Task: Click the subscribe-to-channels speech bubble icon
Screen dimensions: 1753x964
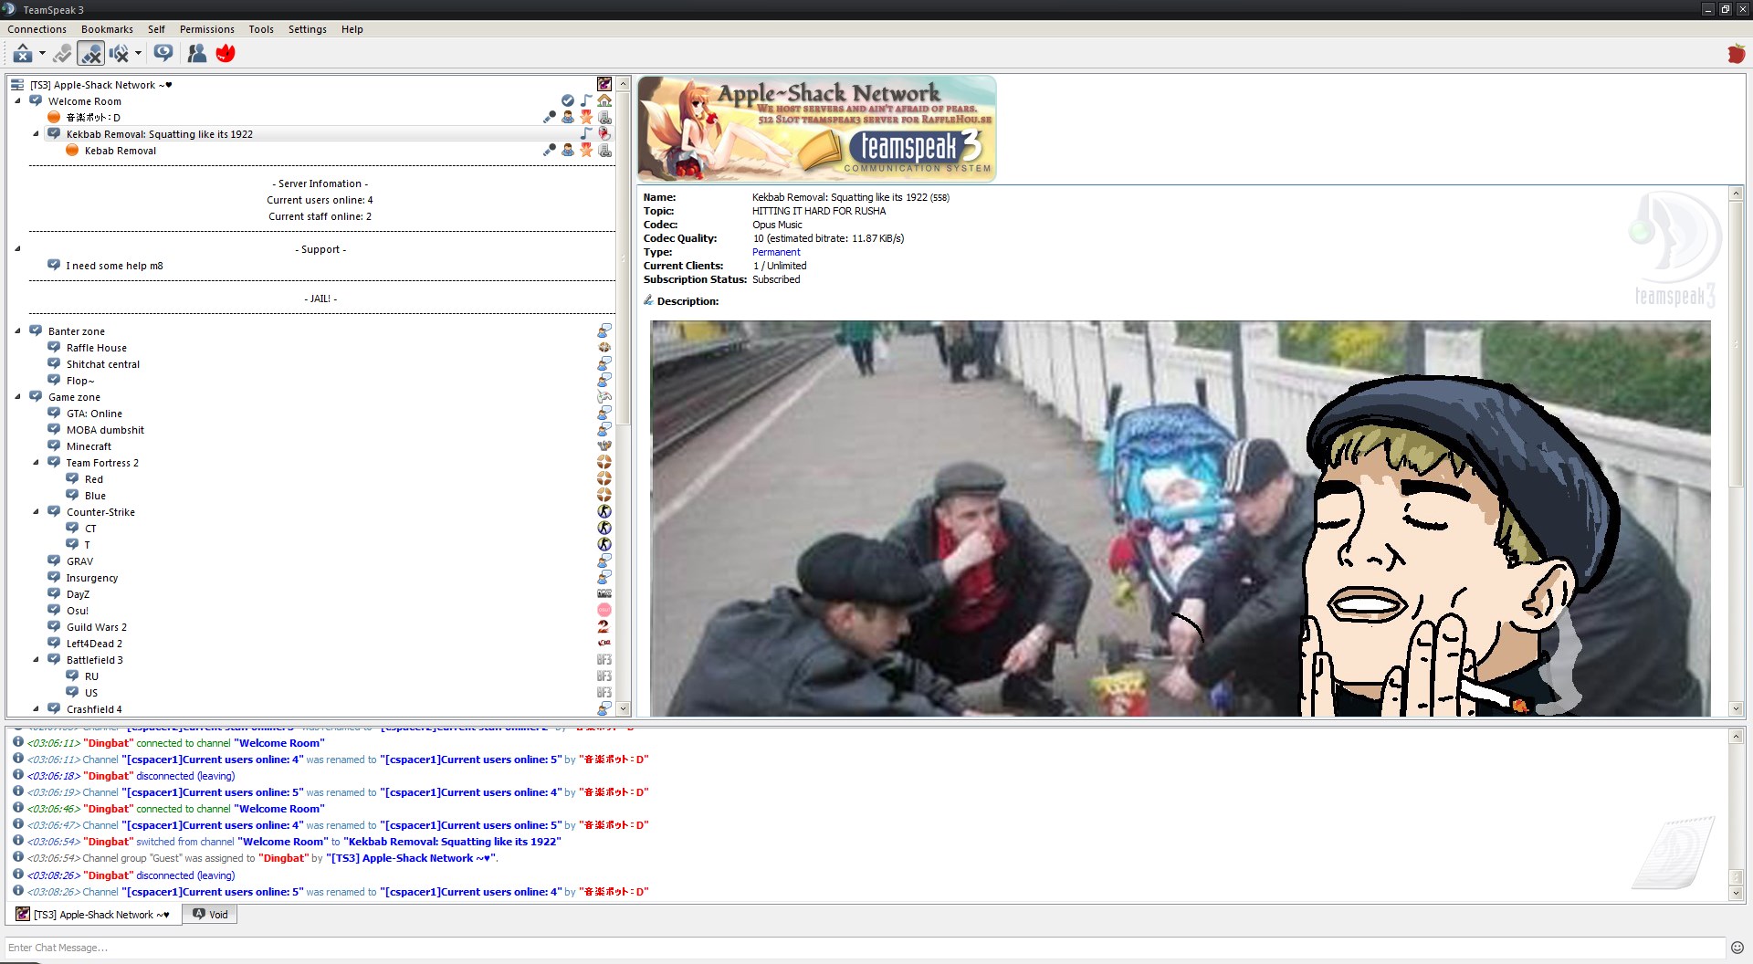Action: click(163, 53)
